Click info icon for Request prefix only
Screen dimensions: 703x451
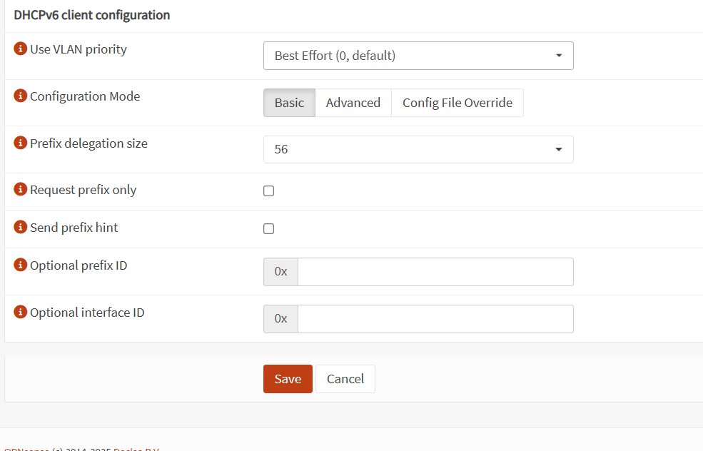pos(21,190)
